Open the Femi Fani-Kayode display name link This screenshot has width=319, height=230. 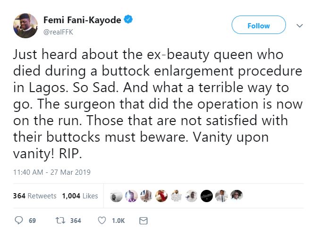point(82,20)
